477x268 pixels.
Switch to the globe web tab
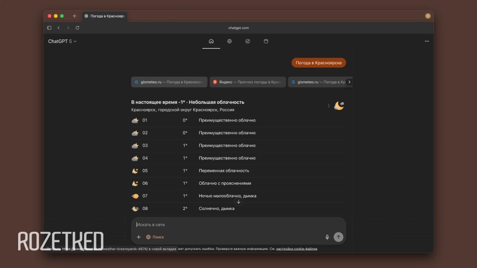[x=229, y=41]
